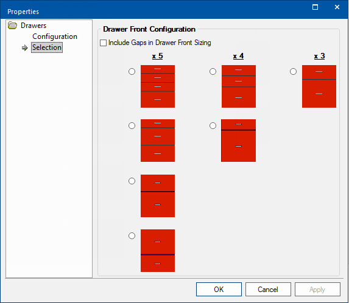
Task: Click the four-drawer thumbnail under x 5
Action: point(158,86)
